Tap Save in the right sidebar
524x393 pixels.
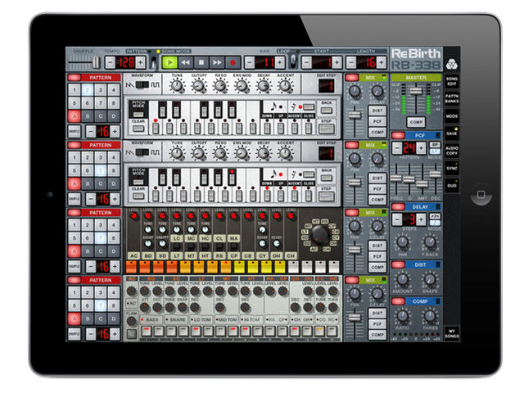(451, 133)
